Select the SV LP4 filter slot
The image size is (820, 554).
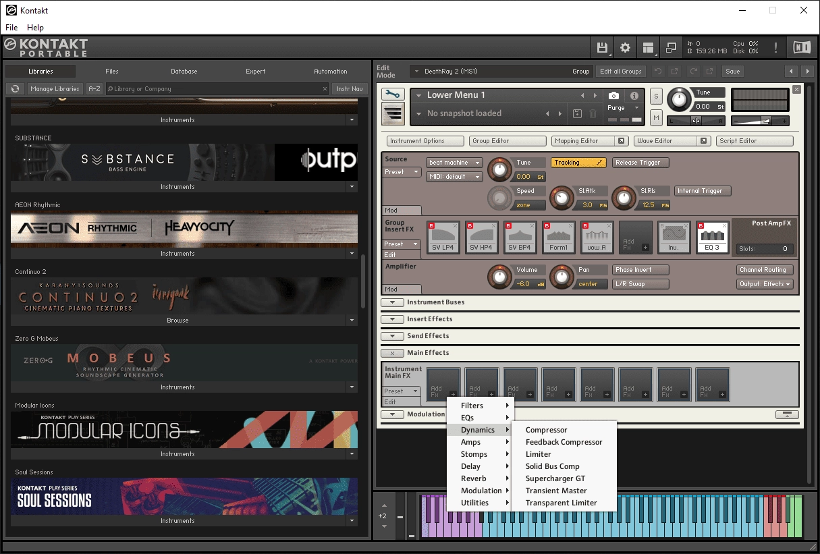443,237
